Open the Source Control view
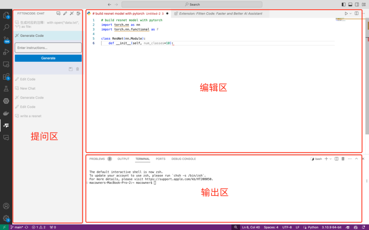 pyautogui.click(x=6, y=39)
